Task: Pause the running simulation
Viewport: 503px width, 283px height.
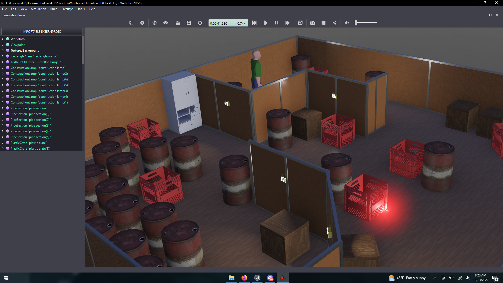Action: point(276,23)
